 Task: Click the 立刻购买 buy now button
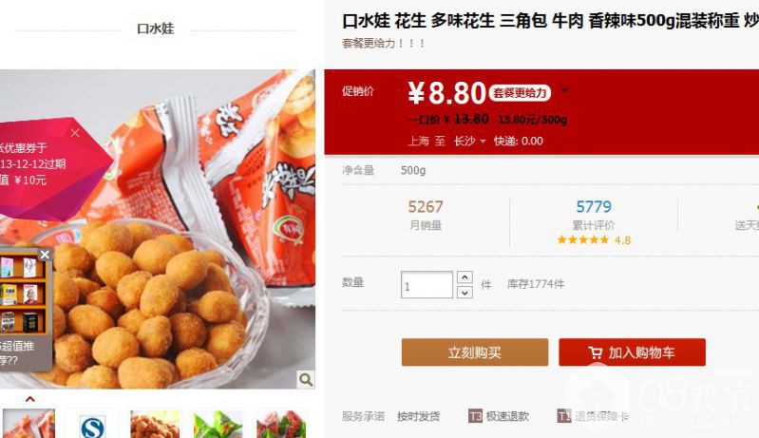click(x=475, y=352)
